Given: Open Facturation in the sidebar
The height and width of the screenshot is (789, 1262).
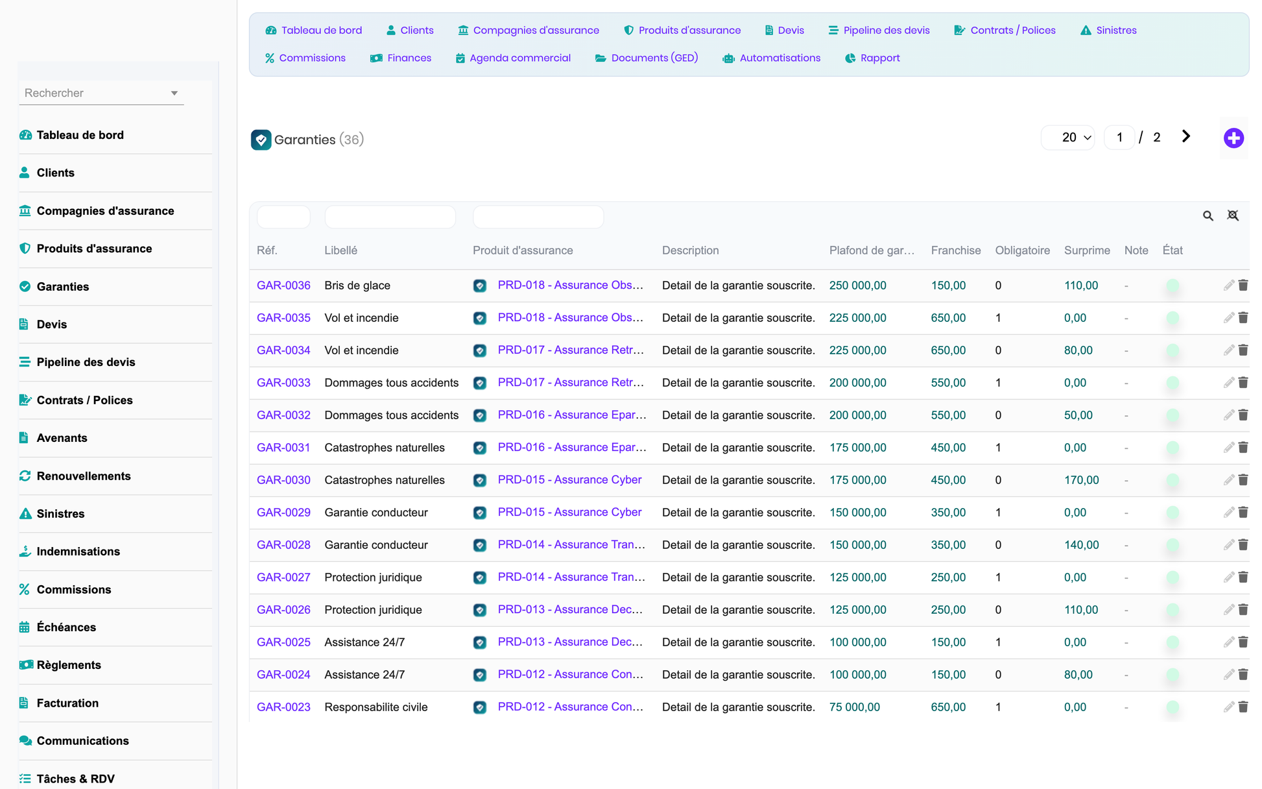Looking at the screenshot, I should point(67,703).
